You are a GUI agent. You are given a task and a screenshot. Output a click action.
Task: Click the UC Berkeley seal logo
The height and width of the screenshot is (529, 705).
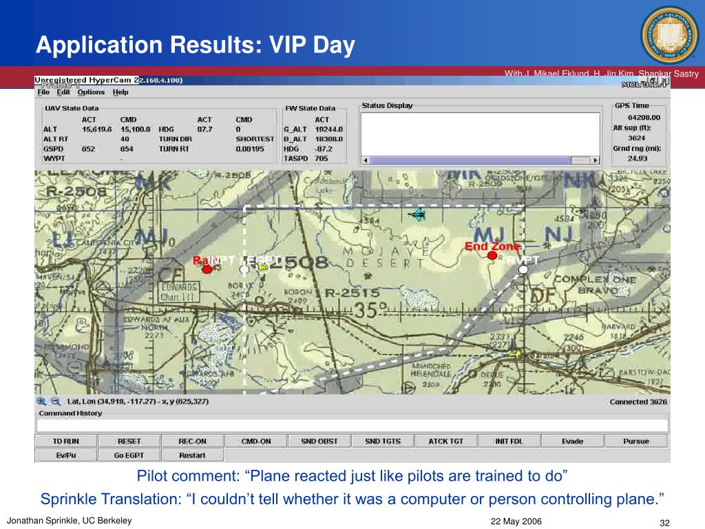[x=669, y=36]
